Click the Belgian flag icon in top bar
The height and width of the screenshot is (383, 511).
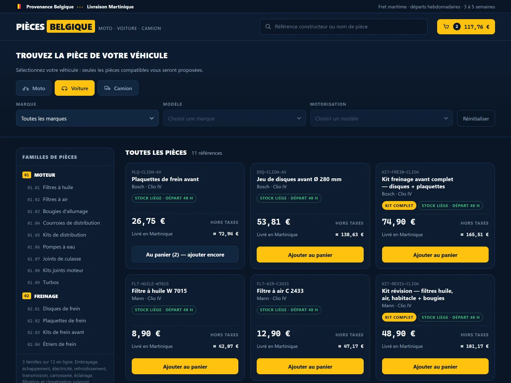pyautogui.click(x=19, y=6)
